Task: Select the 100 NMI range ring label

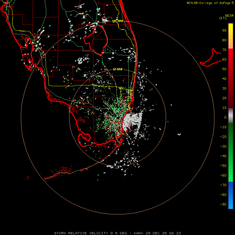Action: point(118,21)
